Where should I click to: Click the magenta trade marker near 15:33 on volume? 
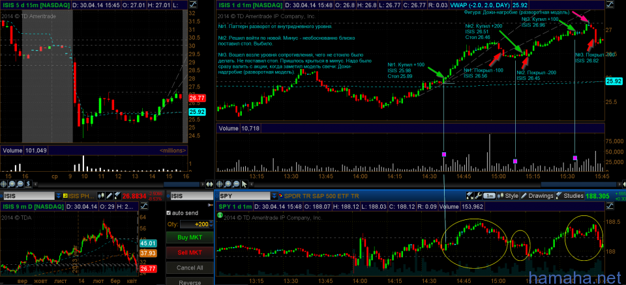pos(575,158)
